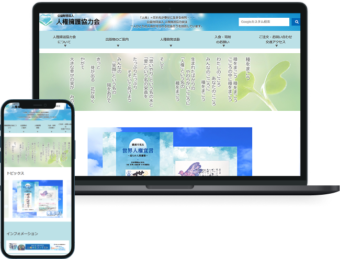The image size is (340, 259).
Task: Click the banner under インフォメーション on phone
Action: pos(38,245)
